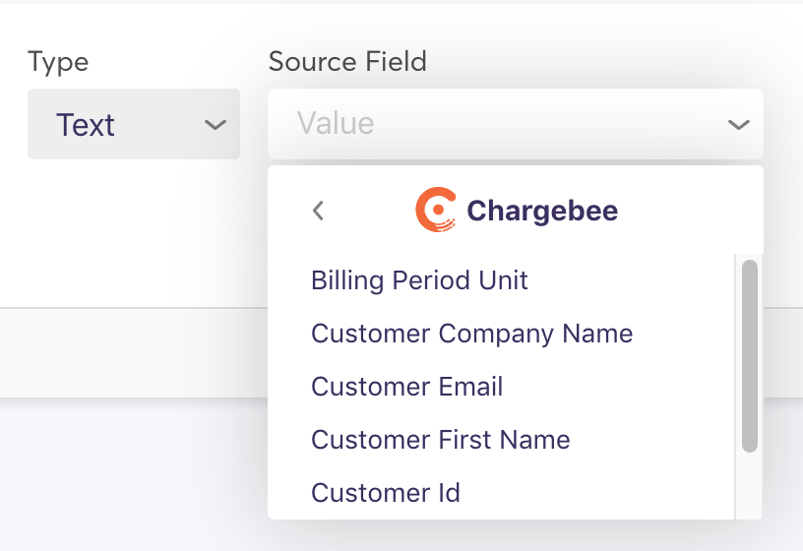Screen dimensions: 803x551
Task: Go back using the left chevron arrow
Action: pyautogui.click(x=318, y=211)
